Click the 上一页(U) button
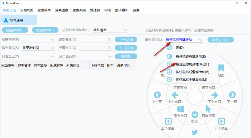The width and height of the screenshot is (251, 138). [126, 39]
